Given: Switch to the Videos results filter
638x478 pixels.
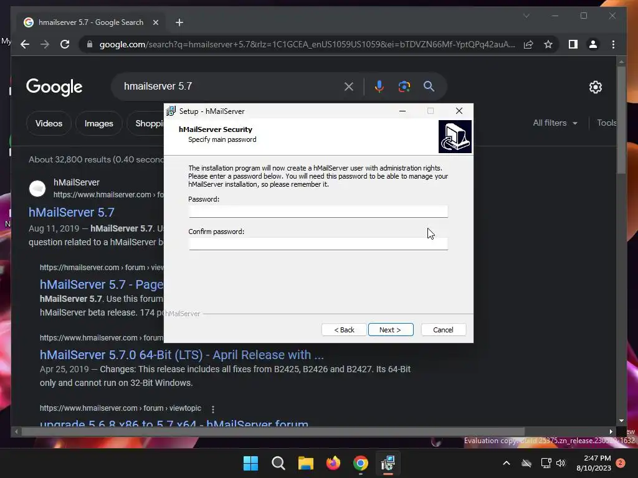Looking at the screenshot, I should point(49,123).
